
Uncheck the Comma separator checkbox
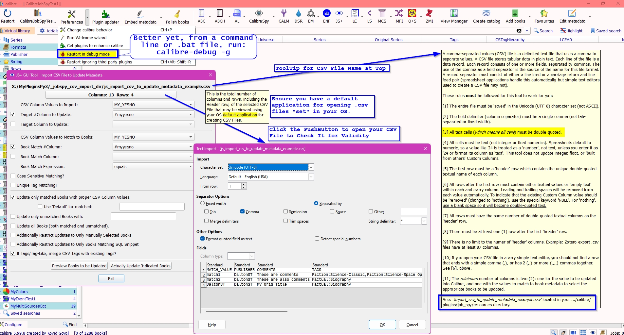click(242, 211)
